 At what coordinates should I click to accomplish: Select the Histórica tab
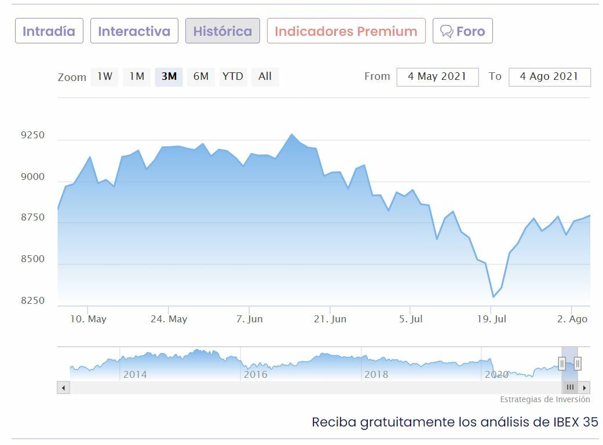click(222, 31)
